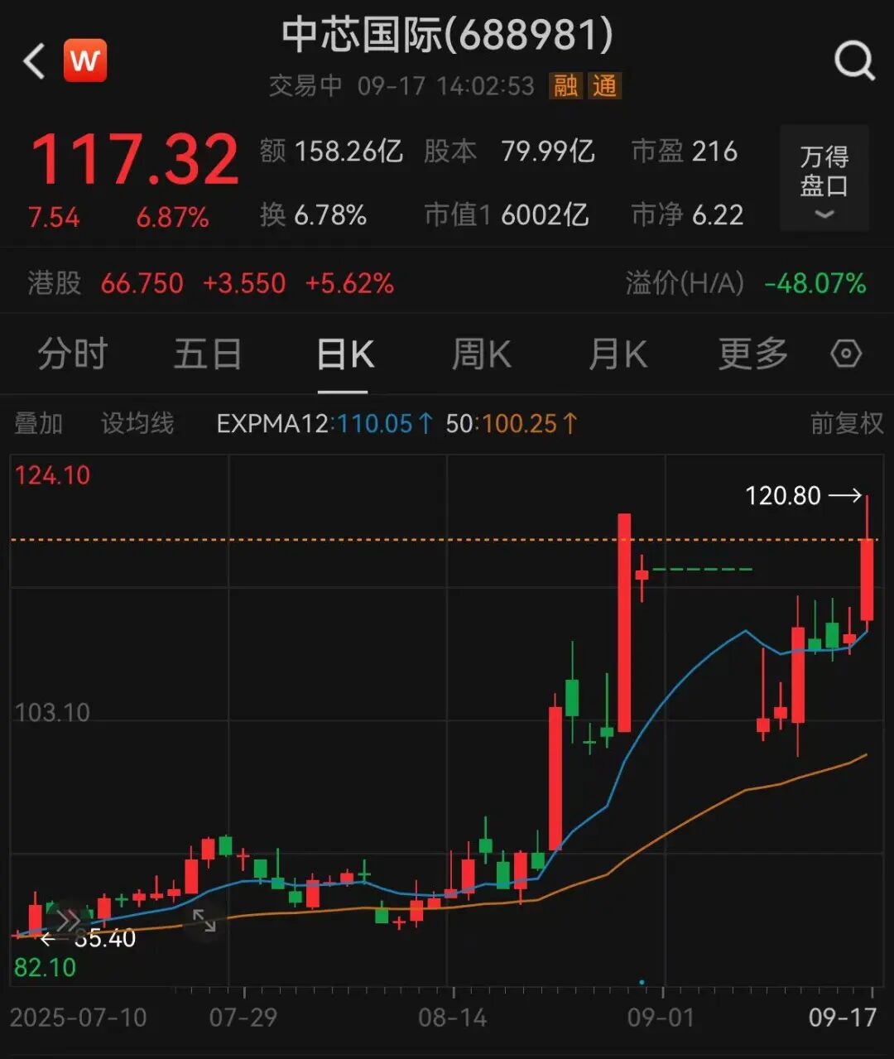Tap the 市盈 216 P/E ratio
Image resolution: width=894 pixels, height=1059 pixels.
pyautogui.click(x=684, y=151)
